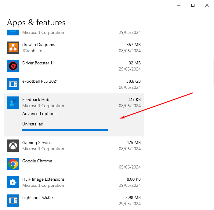The image size is (214, 210).
Task: Minimize the Settings window
Action: [x=179, y=5]
